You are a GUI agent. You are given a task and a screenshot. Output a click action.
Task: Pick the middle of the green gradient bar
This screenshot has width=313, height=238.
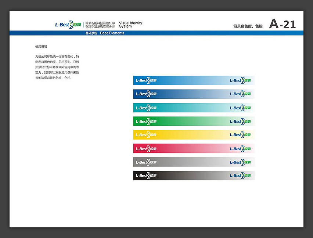pyautogui.click(x=194, y=122)
